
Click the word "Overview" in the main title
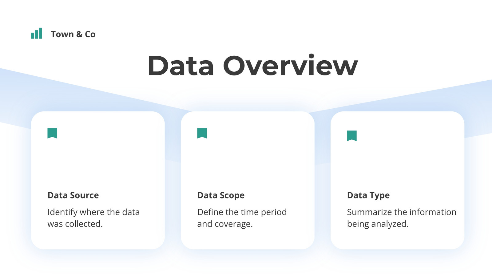pos(291,66)
